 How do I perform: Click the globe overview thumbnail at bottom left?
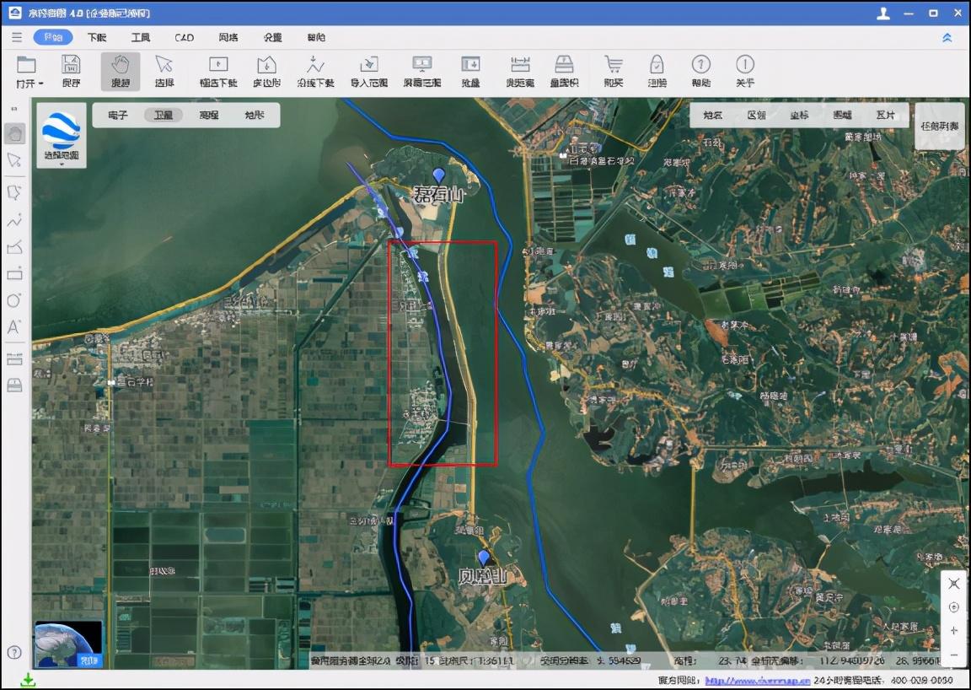click(x=68, y=644)
